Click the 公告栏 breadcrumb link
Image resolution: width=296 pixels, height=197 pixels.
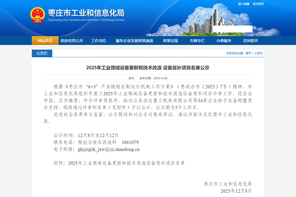click(x=259, y=53)
